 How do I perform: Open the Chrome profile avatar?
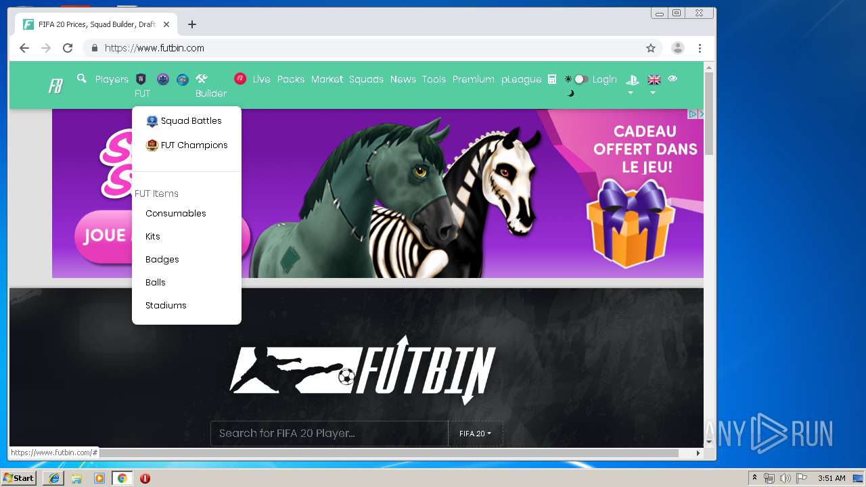tap(677, 48)
